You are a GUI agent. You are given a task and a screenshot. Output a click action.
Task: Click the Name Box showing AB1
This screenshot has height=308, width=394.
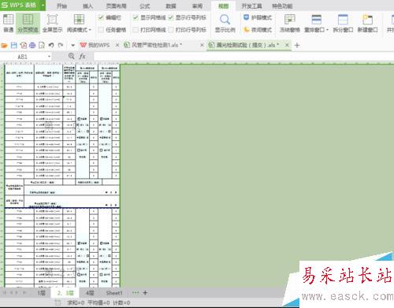pyautogui.click(x=23, y=57)
